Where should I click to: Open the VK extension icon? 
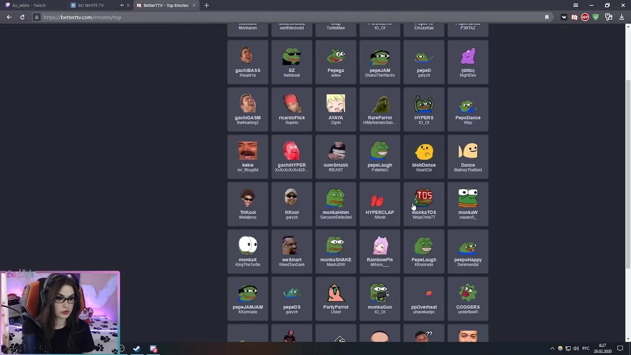(x=564, y=17)
